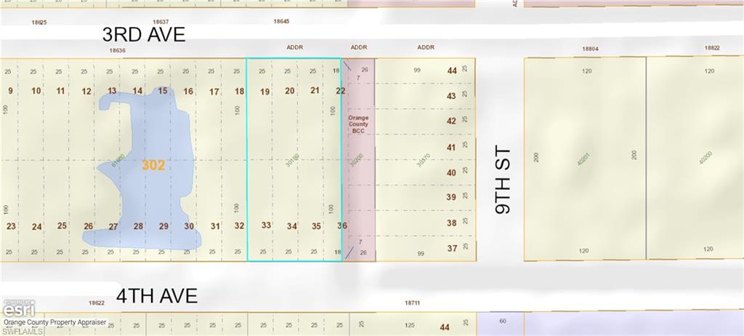
Task: Click address label 18636
Action: 117,50
